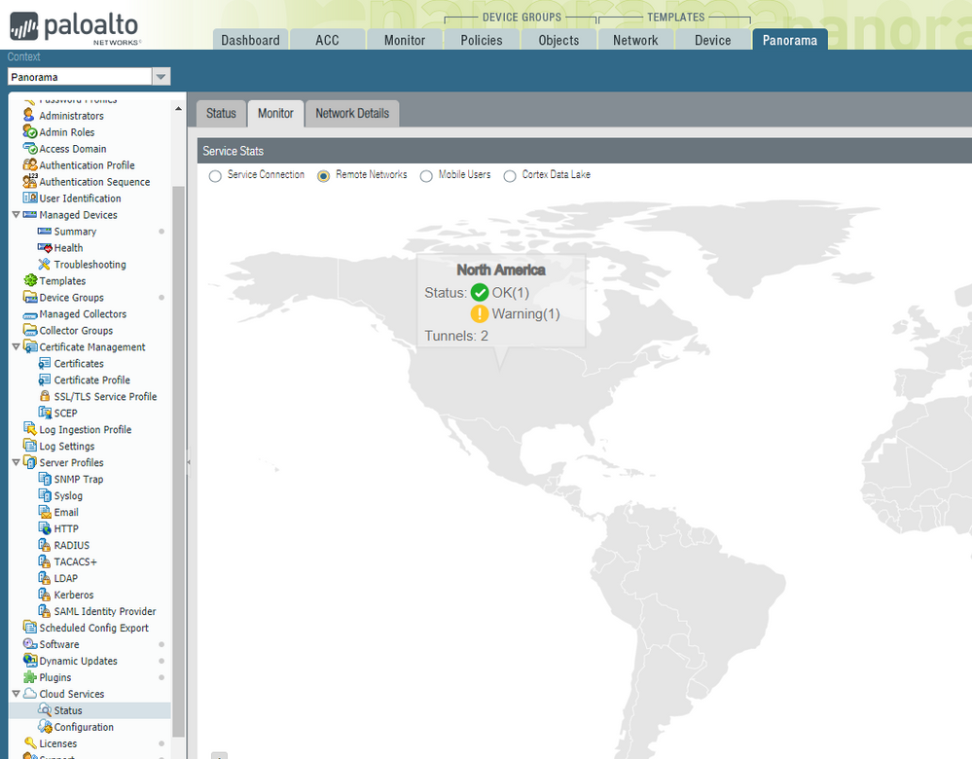The height and width of the screenshot is (759, 972).
Task: Click the Troubleshooting tools icon
Action: (44, 265)
